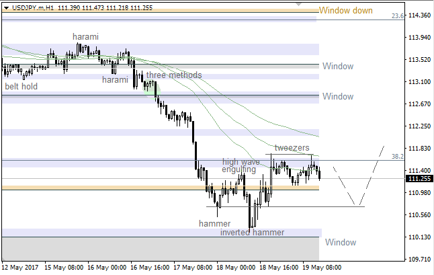This screenshot has height=275, width=434.
Task: Select the 'tweezers' pattern label
Action: 292,147
